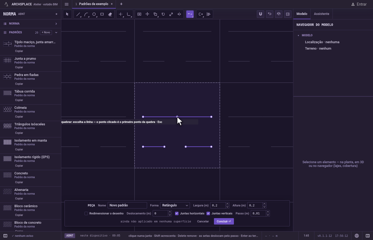Open the 3D cube view
This screenshot has width=373, height=240.
279,14
